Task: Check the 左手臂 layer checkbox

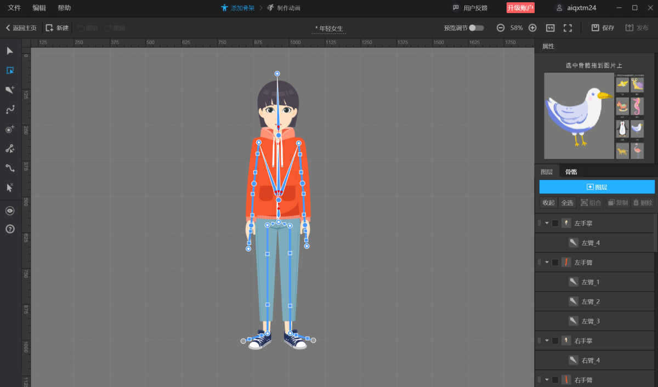Action: coord(555,263)
